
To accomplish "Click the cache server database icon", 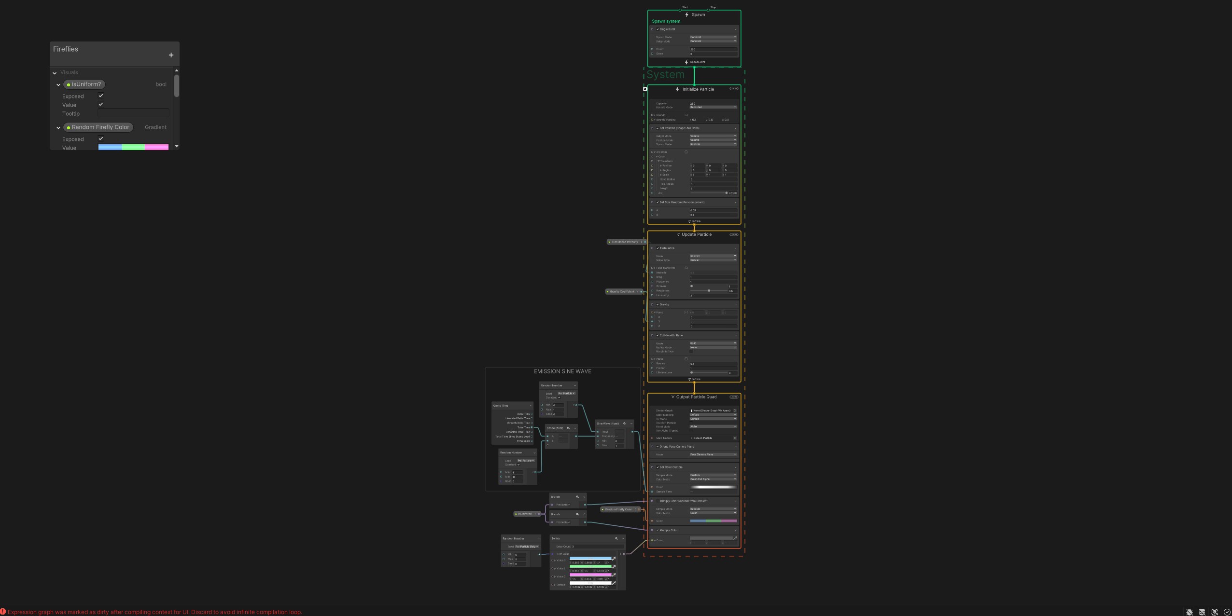I will (x=1202, y=612).
